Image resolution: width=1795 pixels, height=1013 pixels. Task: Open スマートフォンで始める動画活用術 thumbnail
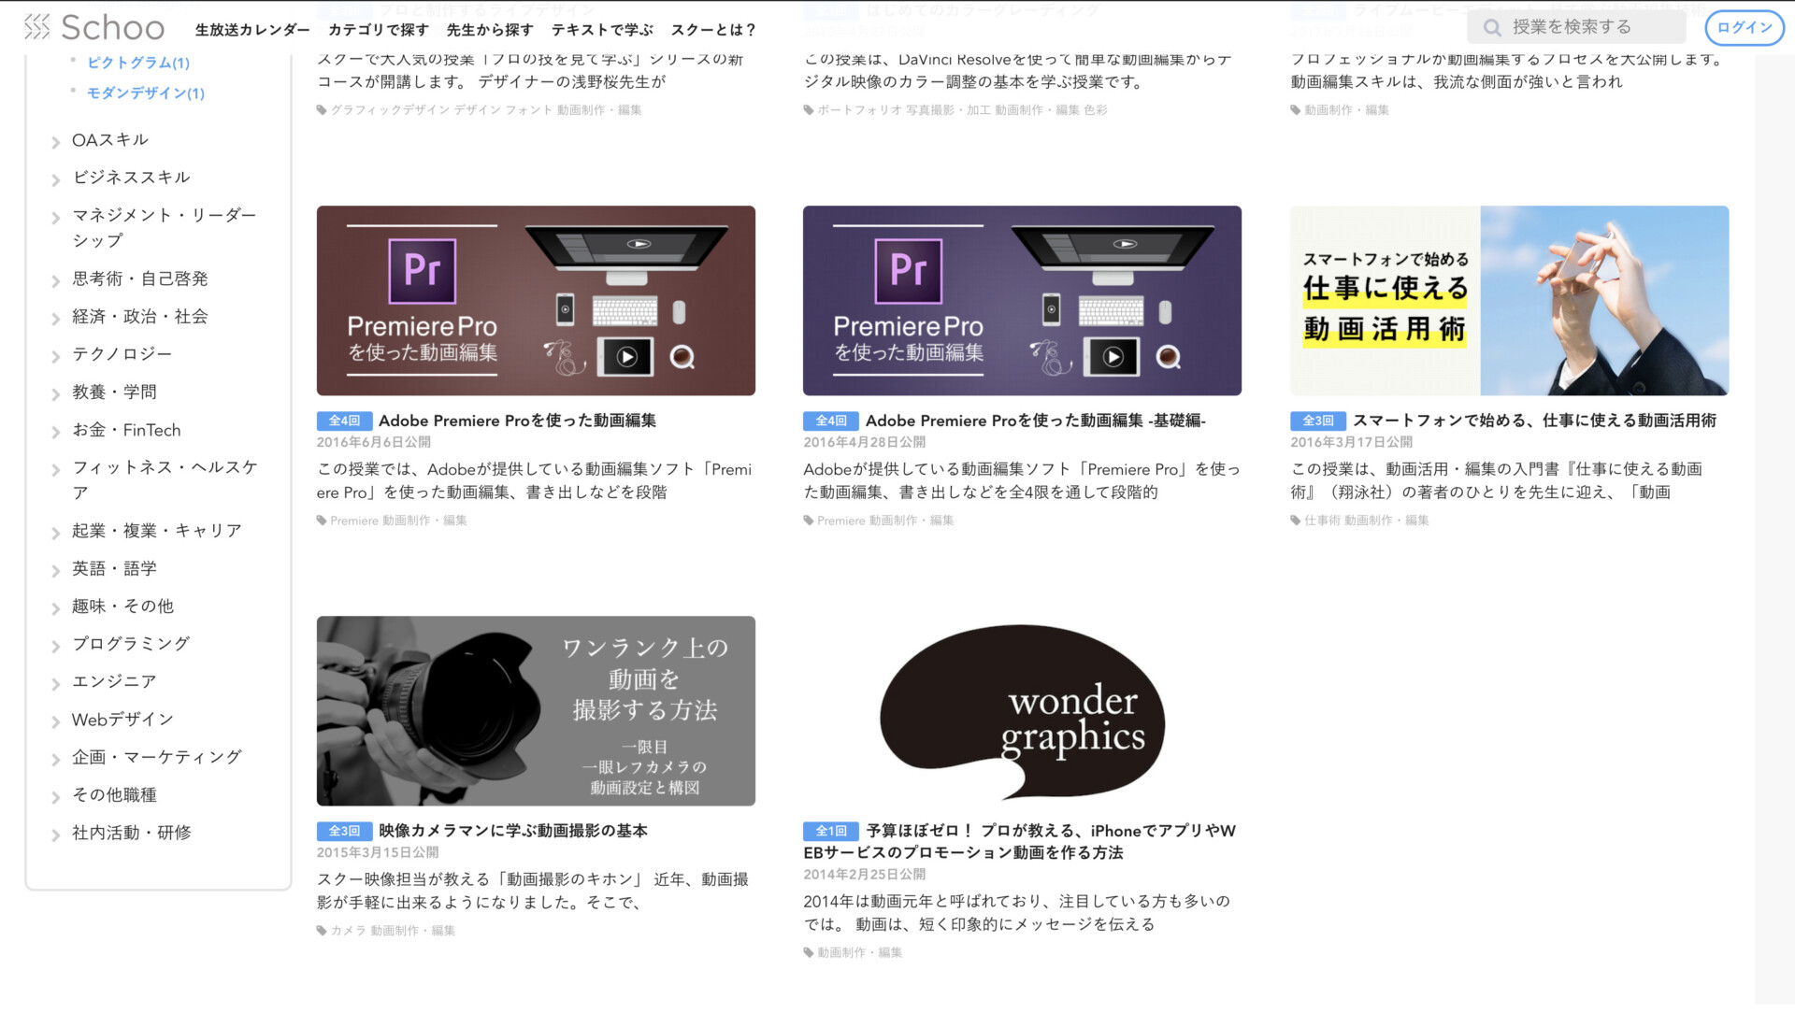coord(1509,301)
